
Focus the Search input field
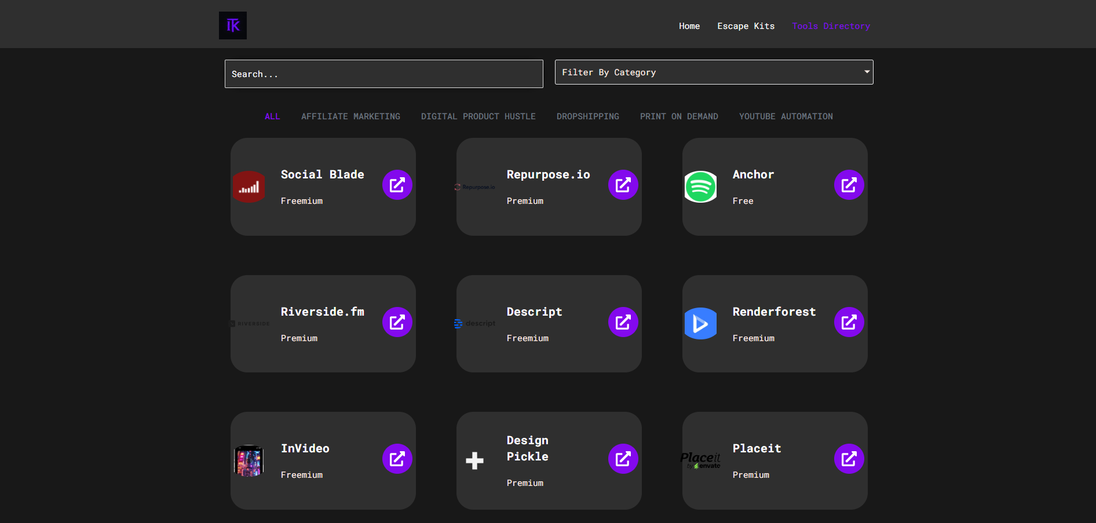[384, 74]
